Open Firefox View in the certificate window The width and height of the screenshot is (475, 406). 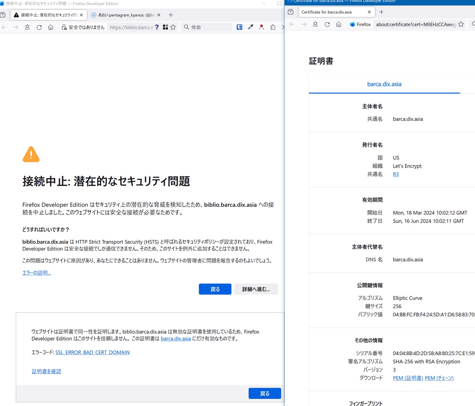click(x=291, y=12)
